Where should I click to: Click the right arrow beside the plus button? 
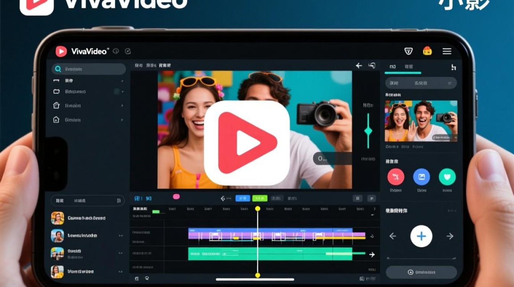[450, 236]
